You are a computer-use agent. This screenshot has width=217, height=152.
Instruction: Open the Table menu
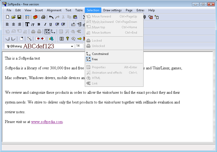[79, 10]
